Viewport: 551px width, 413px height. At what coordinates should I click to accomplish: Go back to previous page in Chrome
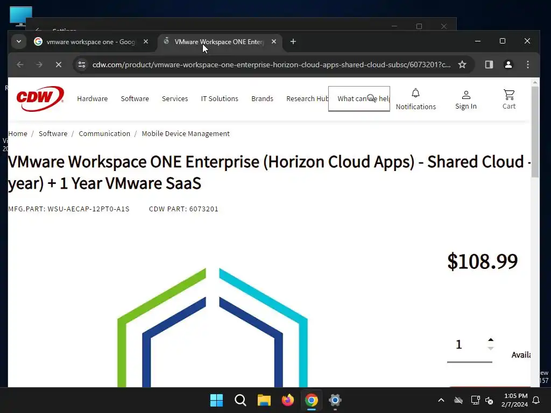pos(20,65)
